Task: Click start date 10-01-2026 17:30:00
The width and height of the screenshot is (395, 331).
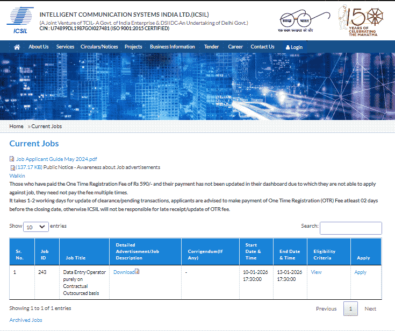Action: (255, 276)
